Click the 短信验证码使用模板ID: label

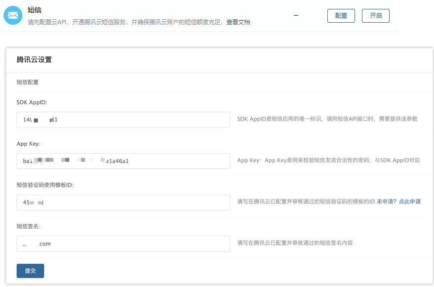click(45, 185)
